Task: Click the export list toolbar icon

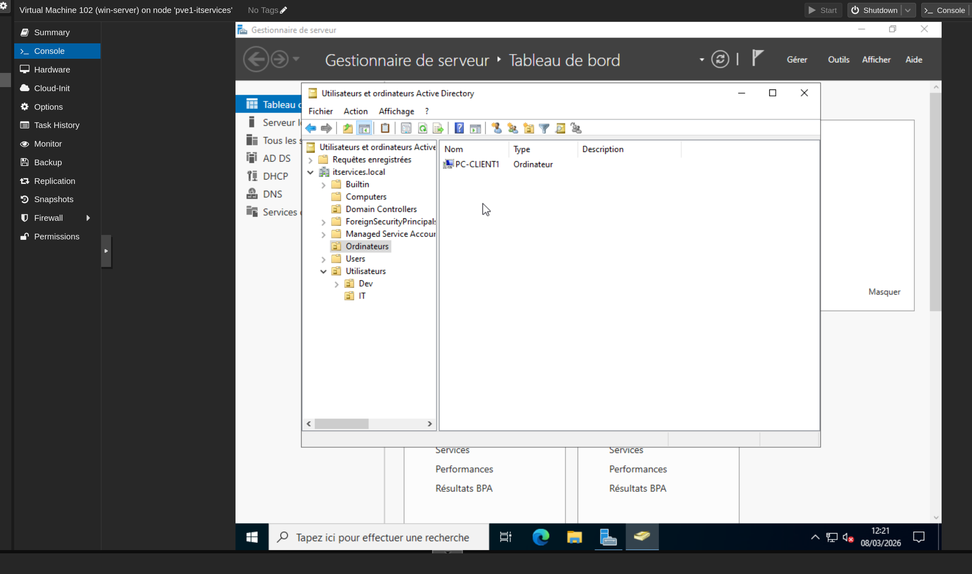Action: coord(438,128)
